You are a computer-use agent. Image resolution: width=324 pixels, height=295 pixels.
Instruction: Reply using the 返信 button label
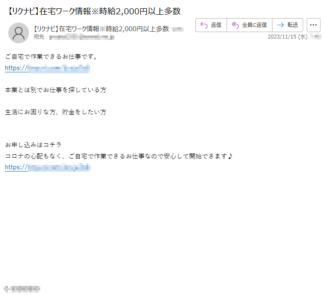216,25
